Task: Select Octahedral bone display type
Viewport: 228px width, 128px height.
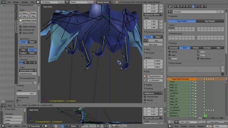Action: [173, 48]
